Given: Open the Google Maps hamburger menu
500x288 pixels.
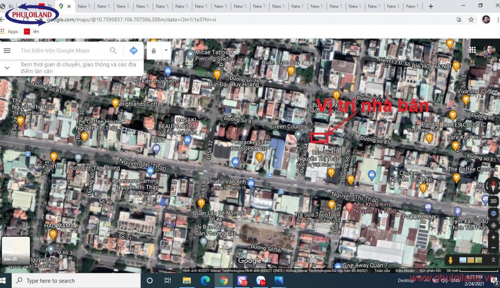Looking at the screenshot, I should pos(7,51).
